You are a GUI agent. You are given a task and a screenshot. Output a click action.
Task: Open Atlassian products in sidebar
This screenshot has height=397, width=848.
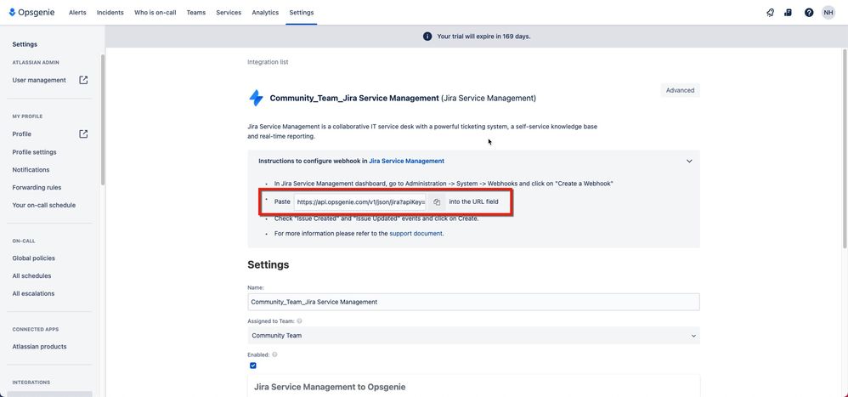coord(39,347)
